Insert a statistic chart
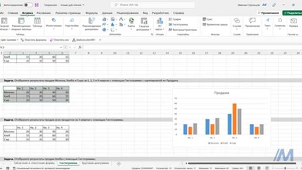Viewport: 302px width, 170px height. point(113,25)
